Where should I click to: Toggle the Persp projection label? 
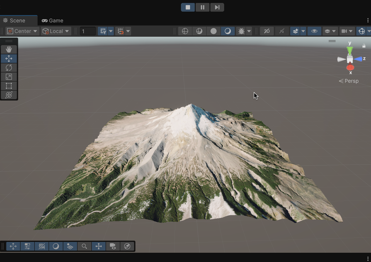pyautogui.click(x=349, y=81)
